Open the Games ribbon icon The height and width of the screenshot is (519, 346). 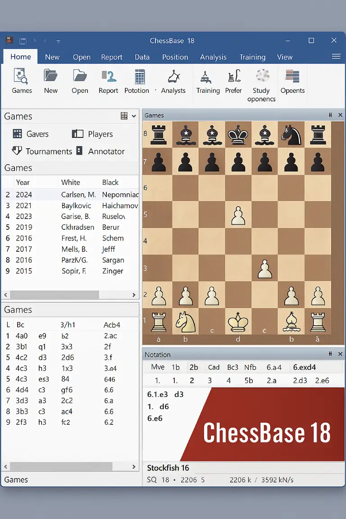pyautogui.click(x=21, y=81)
